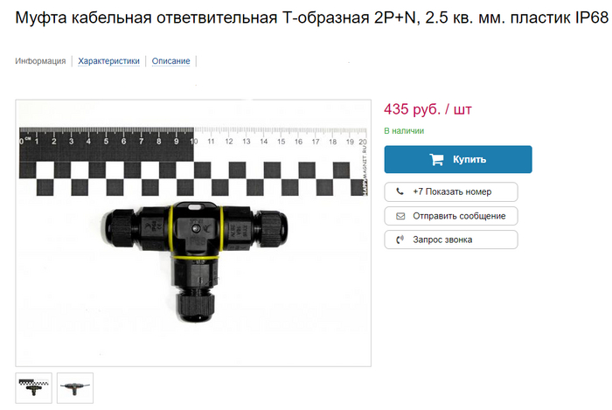Open the main product photo of T-connector
The width and height of the screenshot is (612, 410).
point(193,233)
